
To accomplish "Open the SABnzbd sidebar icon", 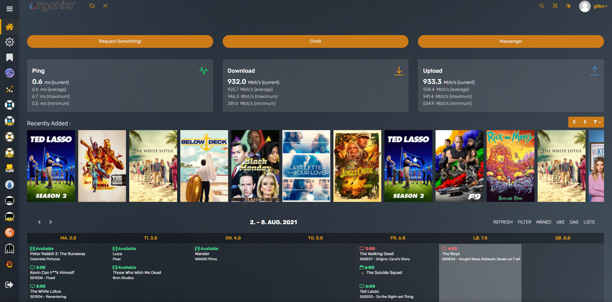I will pyautogui.click(x=10, y=169).
